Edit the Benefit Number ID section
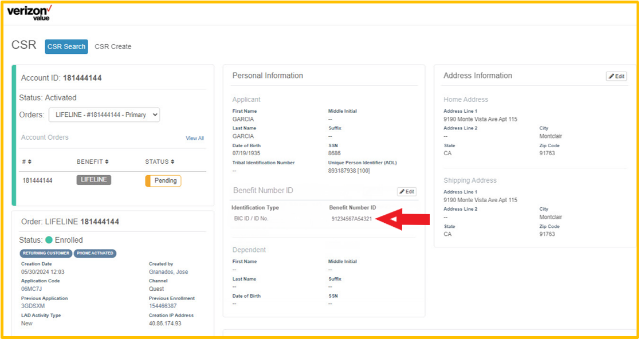 pos(407,191)
